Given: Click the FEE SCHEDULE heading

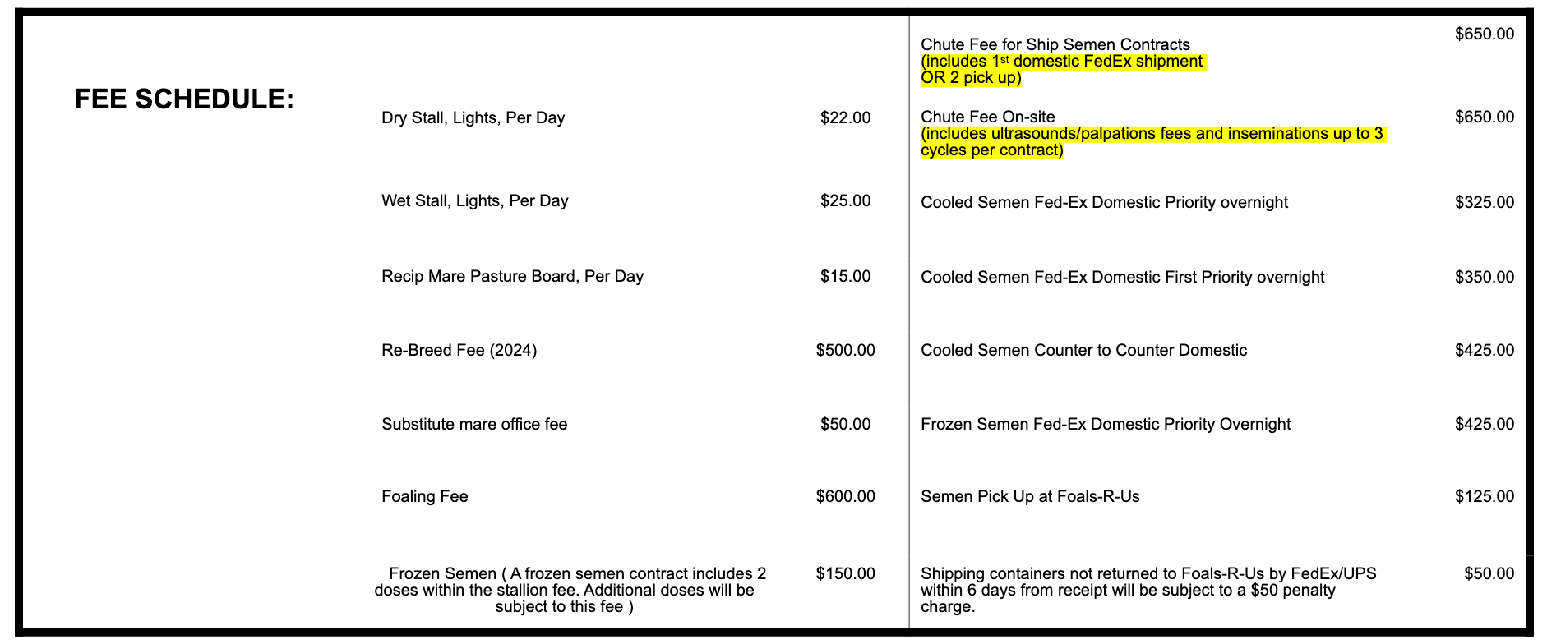Looking at the screenshot, I should 184,99.
